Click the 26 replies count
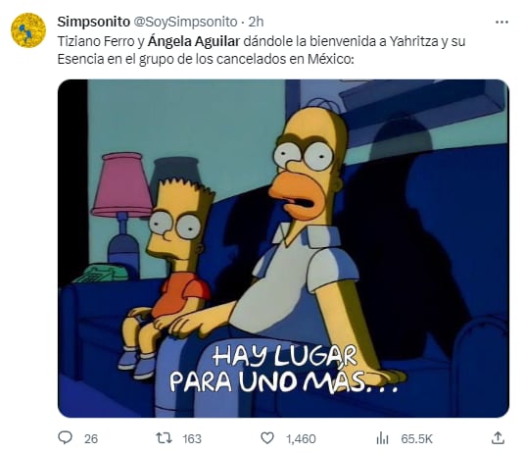This screenshot has width=524, height=454. coord(91,438)
